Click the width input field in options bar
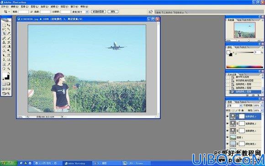The height and width of the screenshot is (166, 265). tap(23, 12)
